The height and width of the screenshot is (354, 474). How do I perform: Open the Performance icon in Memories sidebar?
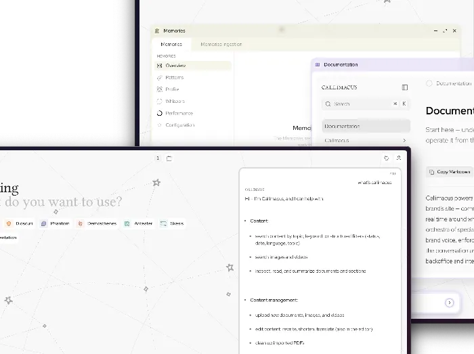pos(160,113)
